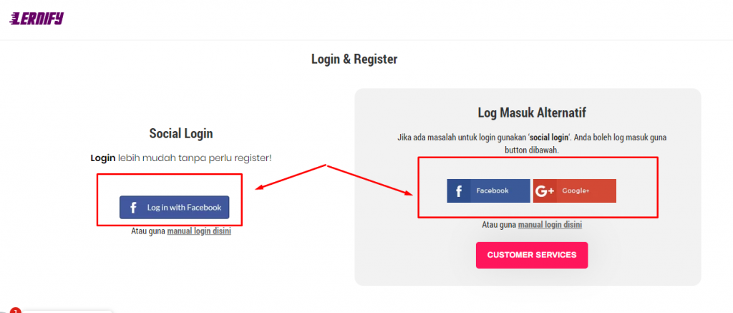733x313 pixels.
Task: Click the 'f' icon on the alternative Facebook button
Action: [x=459, y=191]
